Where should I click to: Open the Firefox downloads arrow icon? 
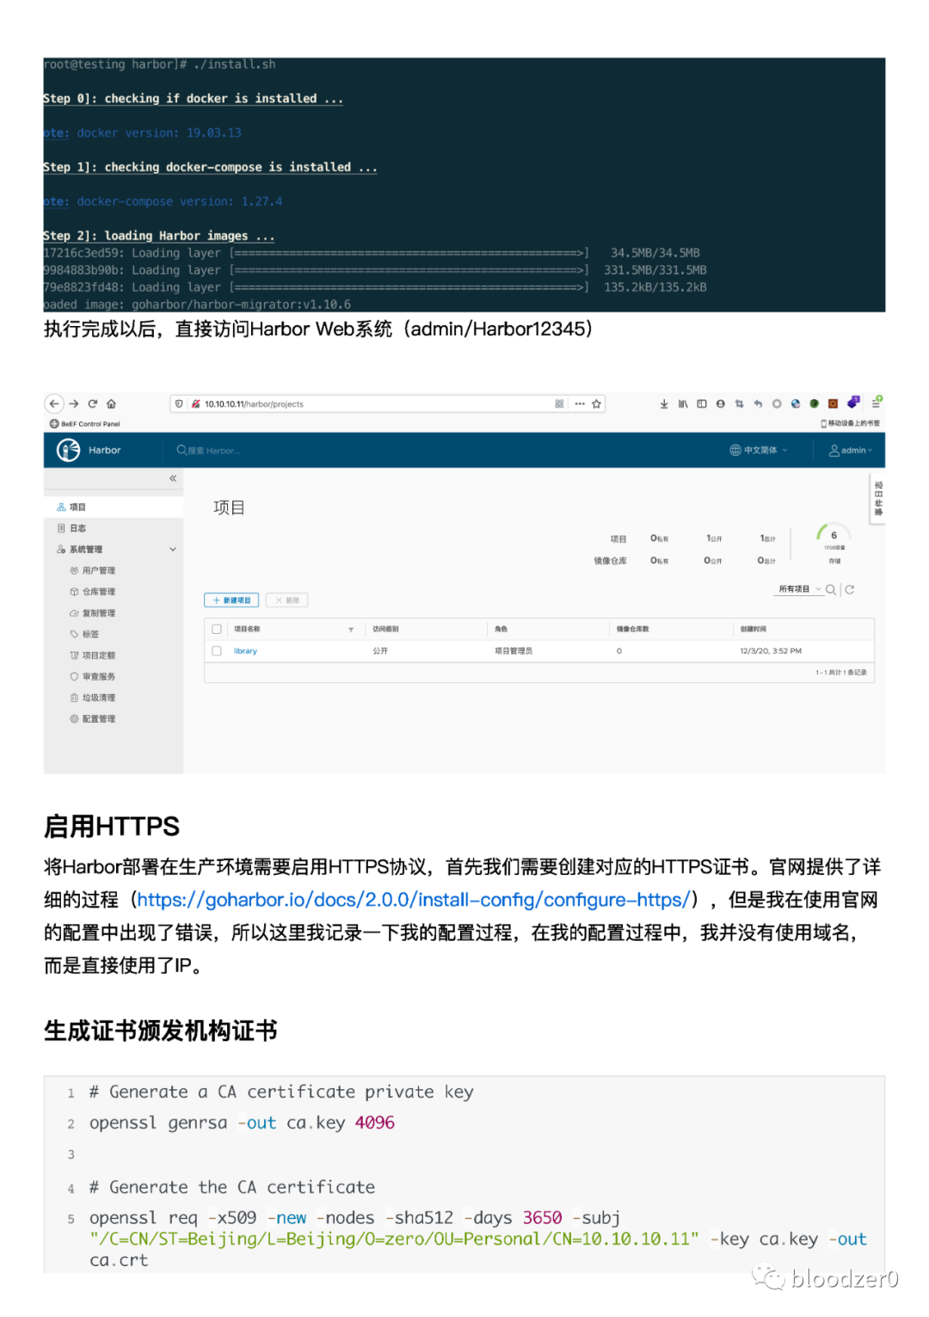tap(664, 403)
